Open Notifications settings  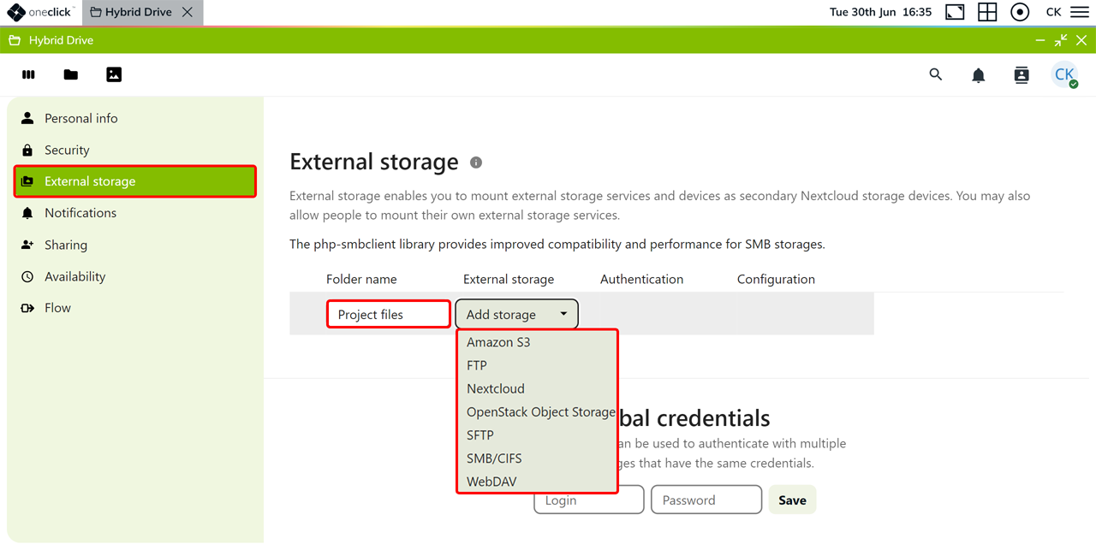click(135, 213)
